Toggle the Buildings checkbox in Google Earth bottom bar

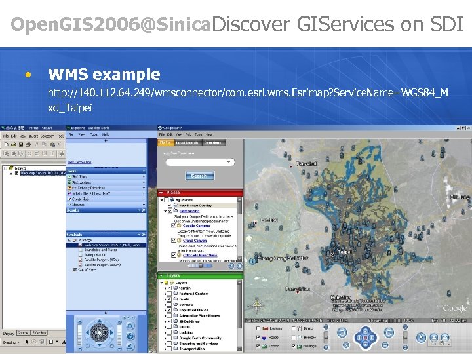pyautogui.click(x=294, y=346)
